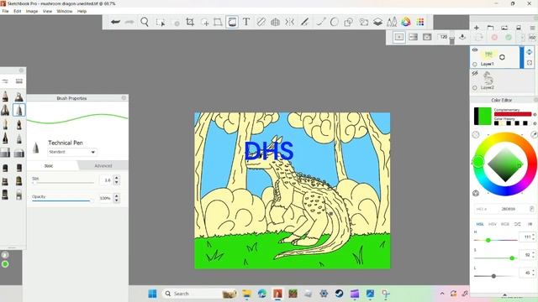538x302 pixels.
Task: Close the Brush Properties panel
Action: [124, 98]
